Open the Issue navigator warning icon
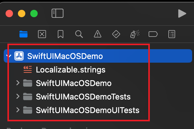 [x=98, y=34]
